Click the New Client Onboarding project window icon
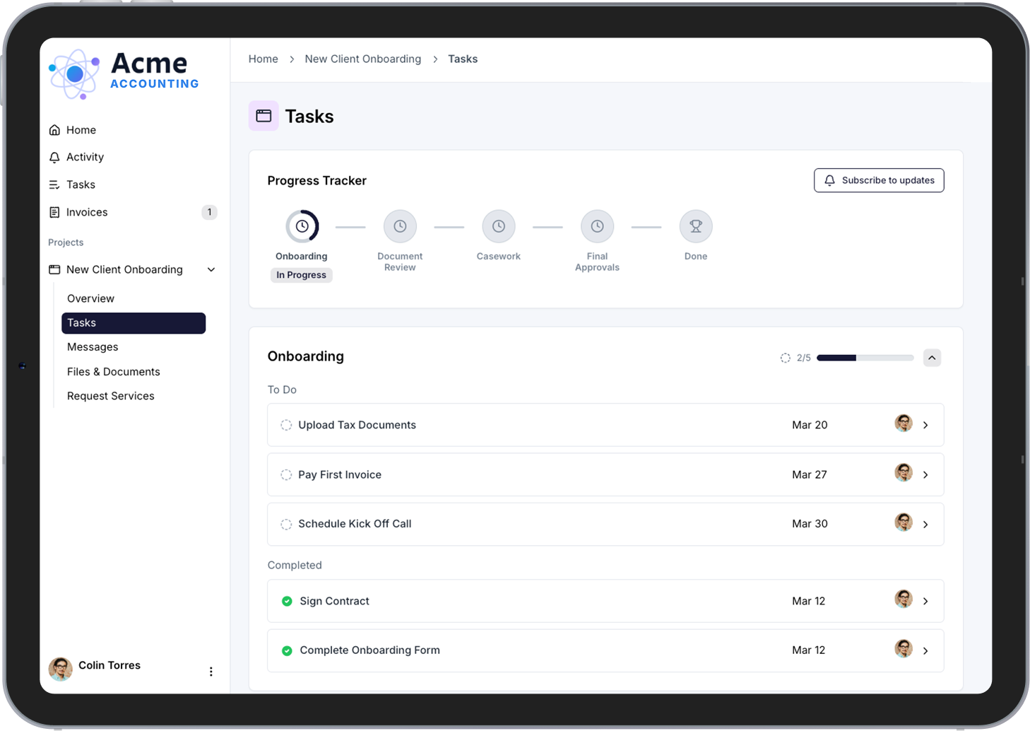This screenshot has height=731, width=1030. pos(54,269)
